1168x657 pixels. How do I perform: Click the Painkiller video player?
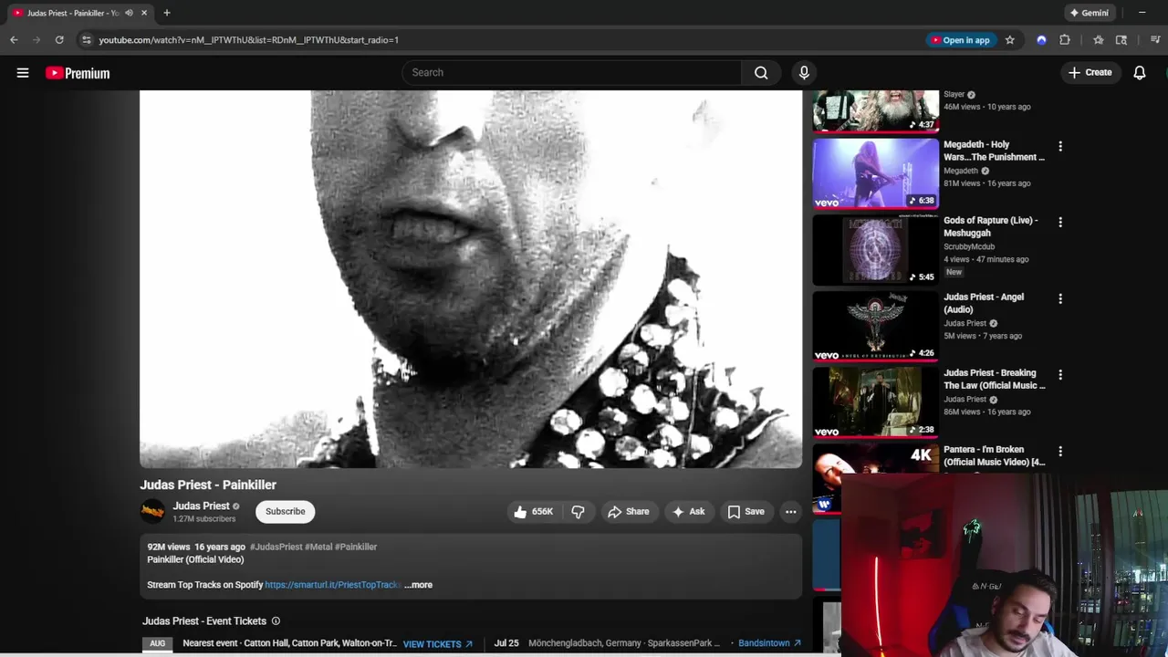471,279
